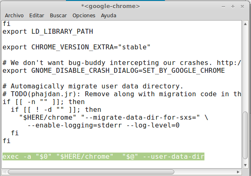Click the horizontal scrollbar thumb
The image size is (251, 176).
coord(91,172)
